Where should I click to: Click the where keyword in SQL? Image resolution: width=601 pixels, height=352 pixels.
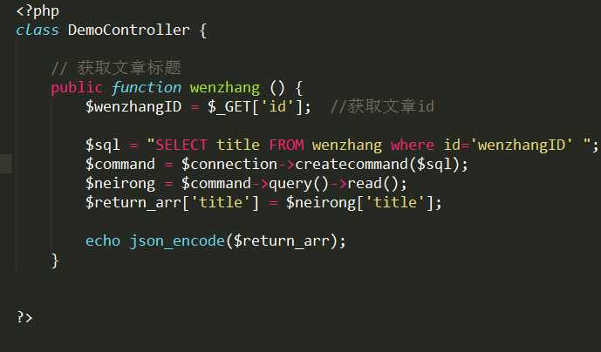point(413,146)
